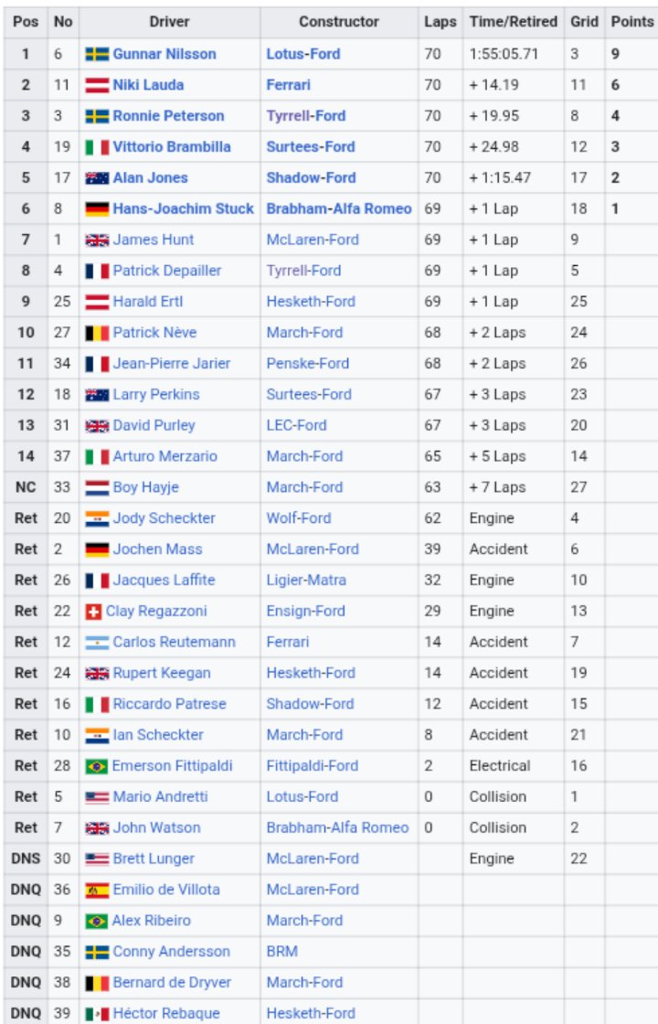
Task: Click the French flag beside Patrick Depailler
Action: 97,271
